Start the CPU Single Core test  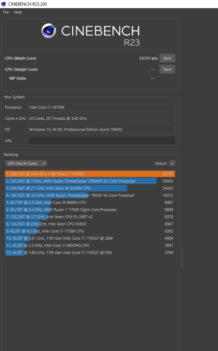pyautogui.click(x=167, y=69)
